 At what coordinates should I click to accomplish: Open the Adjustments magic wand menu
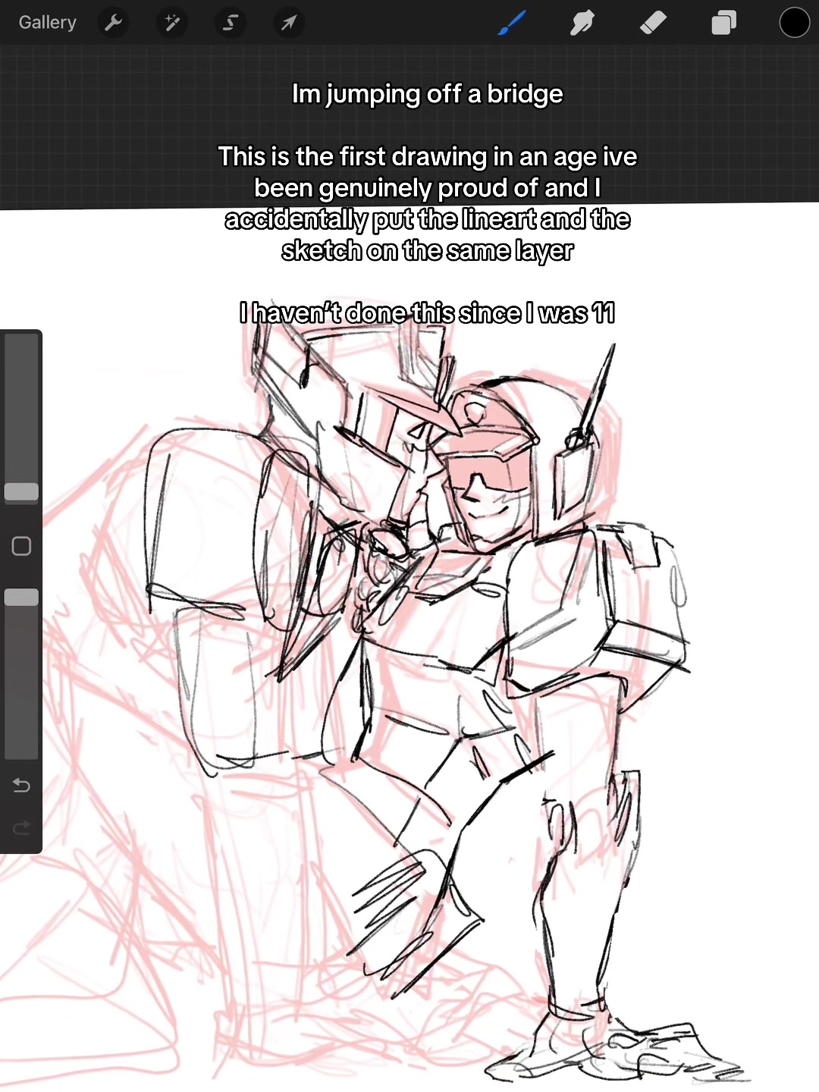[172, 23]
